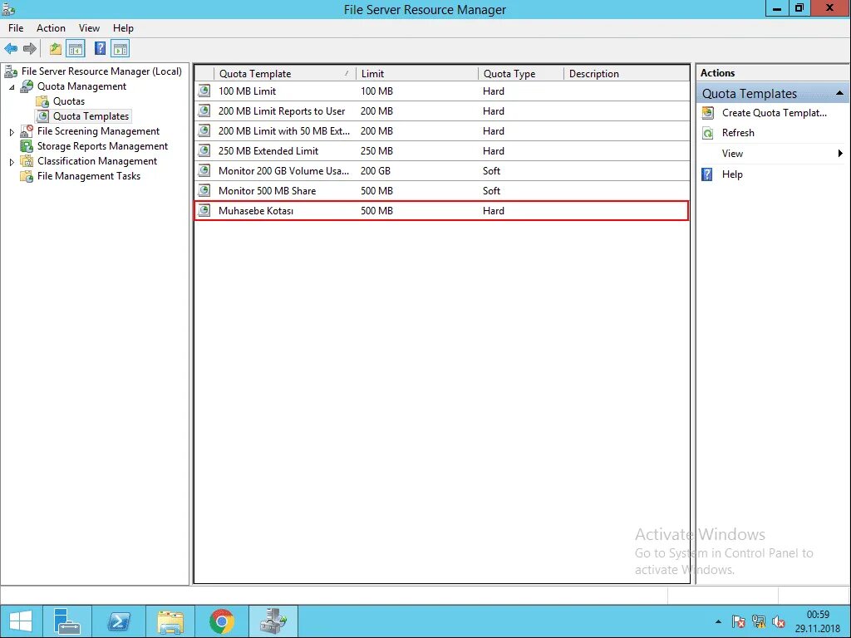Show hidden tray icons arrow
The width and height of the screenshot is (851, 638).
[718, 621]
